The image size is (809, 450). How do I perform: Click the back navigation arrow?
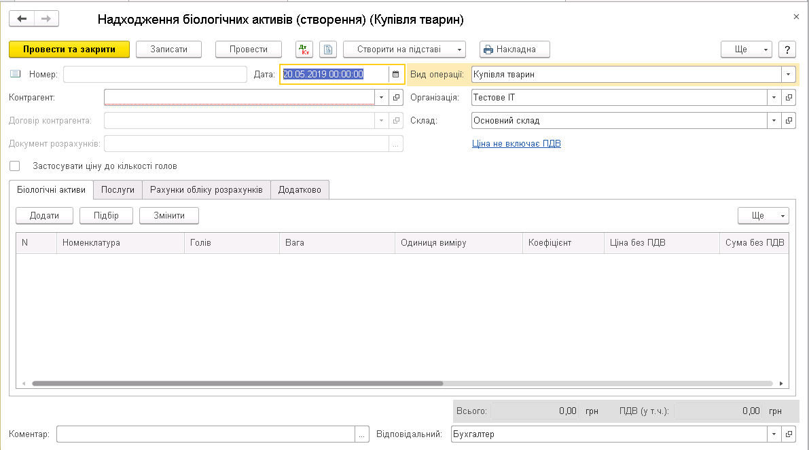point(22,19)
